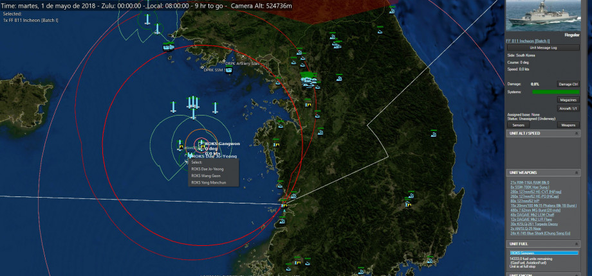Image resolution: width=592 pixels, height=276 pixels.
Task: Open the FF 811 Incheon [Batch I] link
Action: click(528, 40)
